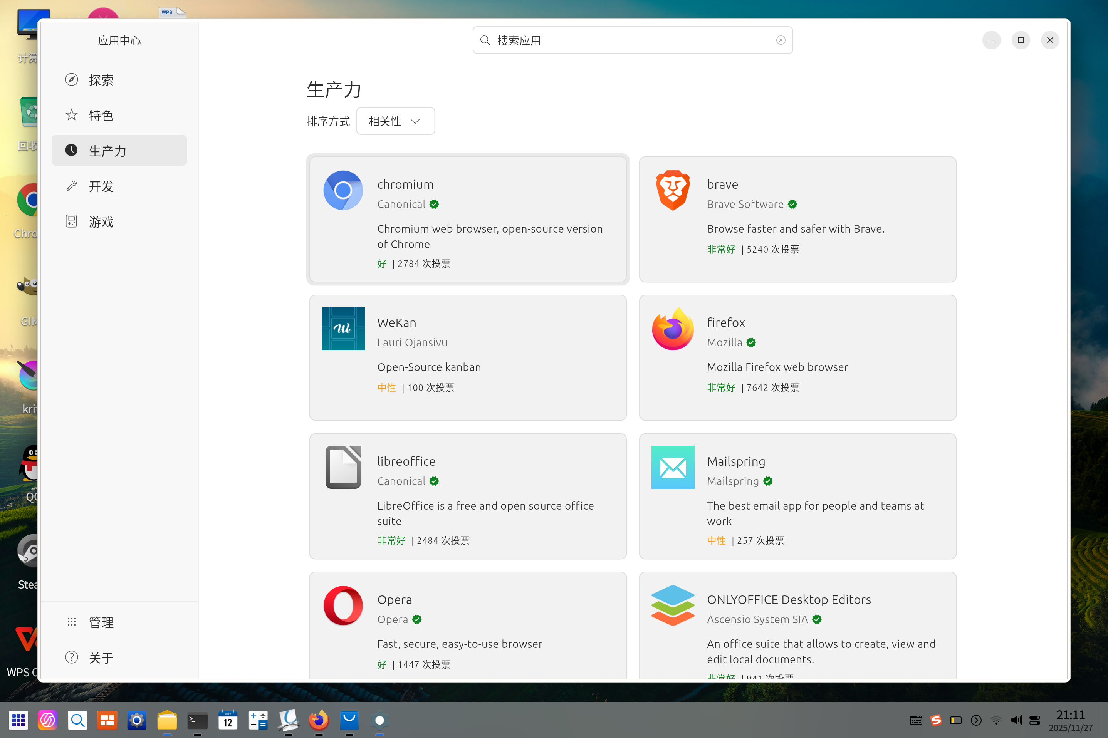The height and width of the screenshot is (738, 1108).
Task: Click the compass icon next to 探索
Action: click(72, 80)
